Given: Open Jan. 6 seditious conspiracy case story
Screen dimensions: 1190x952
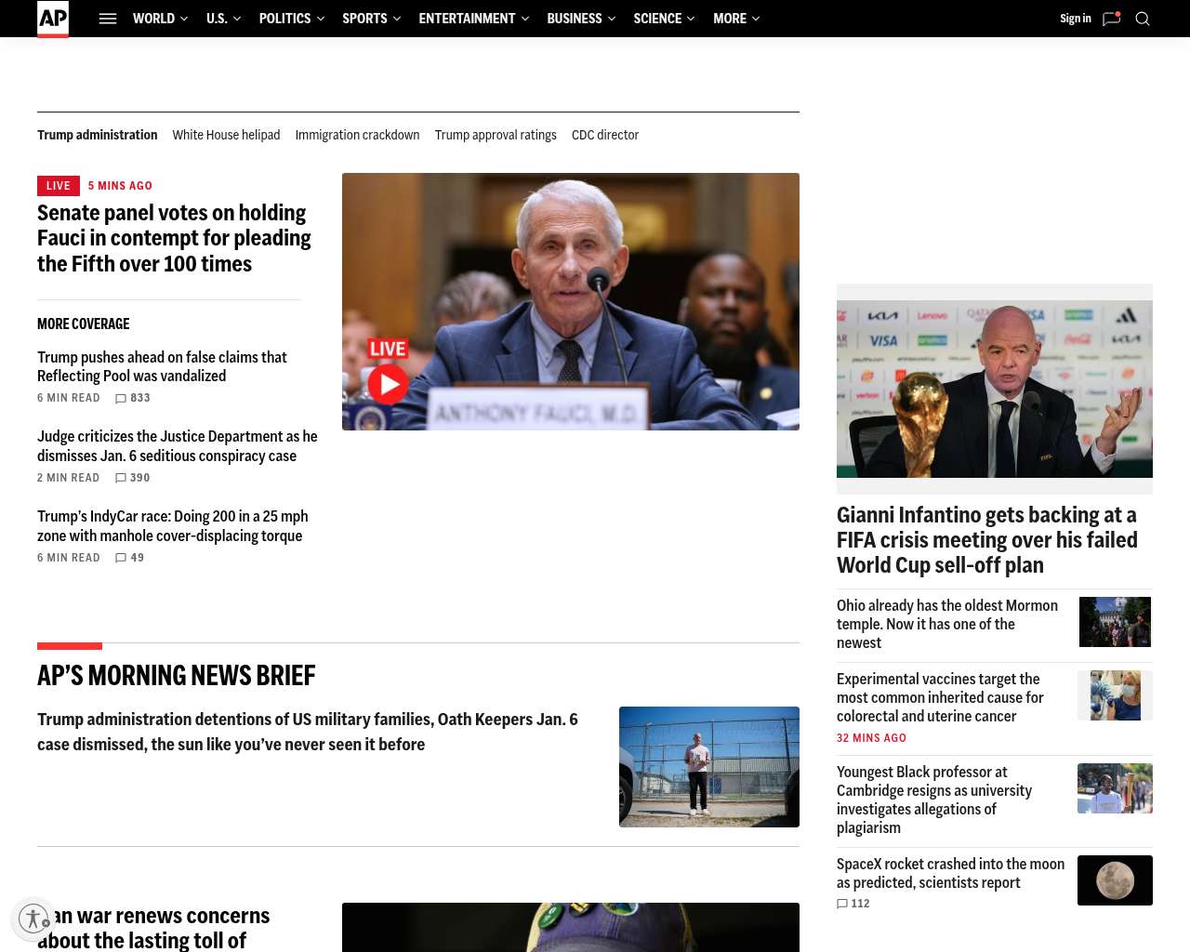Looking at the screenshot, I should click(x=178, y=446).
